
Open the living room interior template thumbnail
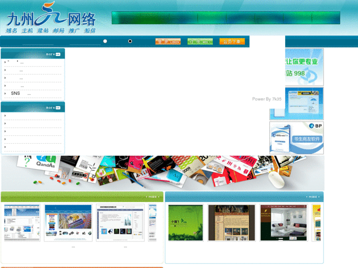(284, 223)
